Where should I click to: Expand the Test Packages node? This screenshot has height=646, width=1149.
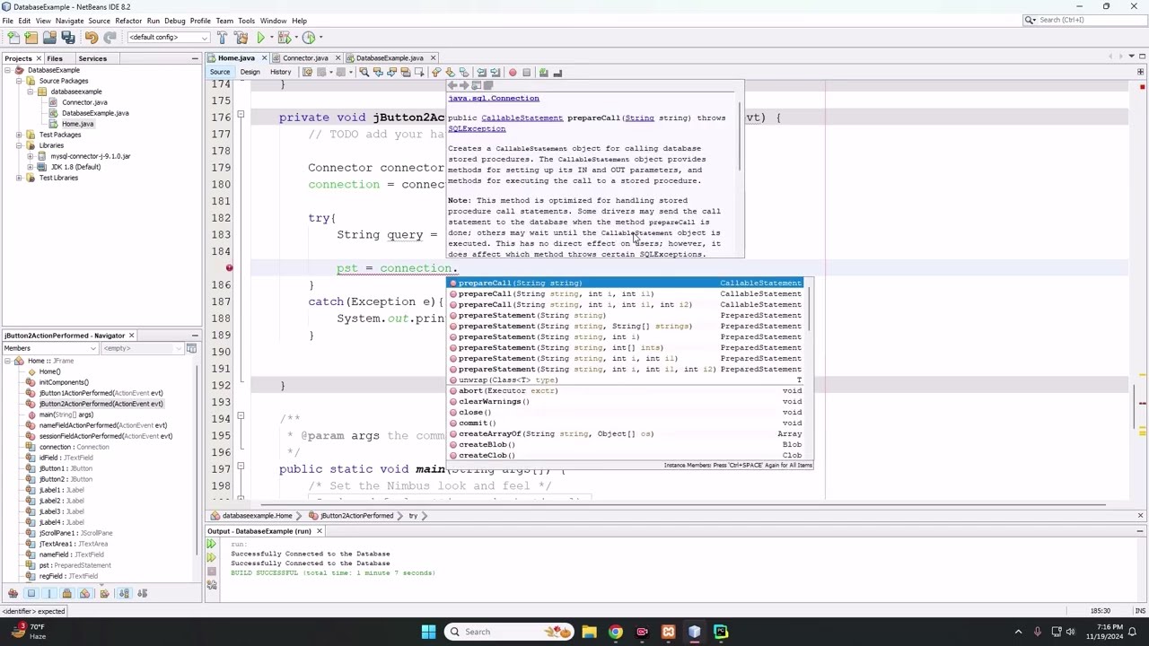click(18, 135)
